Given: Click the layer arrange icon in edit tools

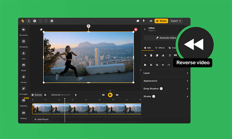Looking at the screenshot, I should (163, 55).
